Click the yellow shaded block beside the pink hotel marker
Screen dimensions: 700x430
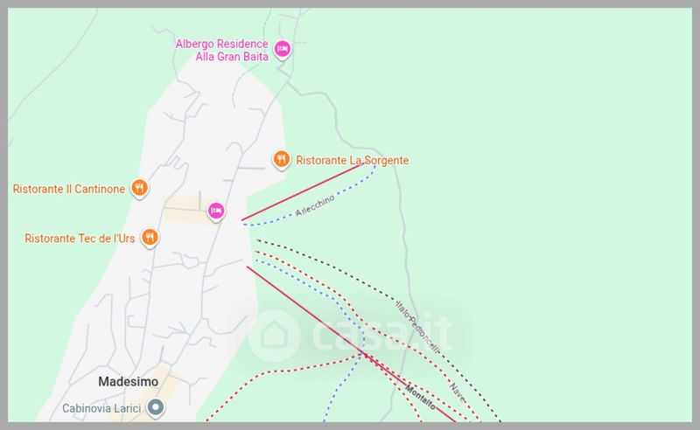185,210
